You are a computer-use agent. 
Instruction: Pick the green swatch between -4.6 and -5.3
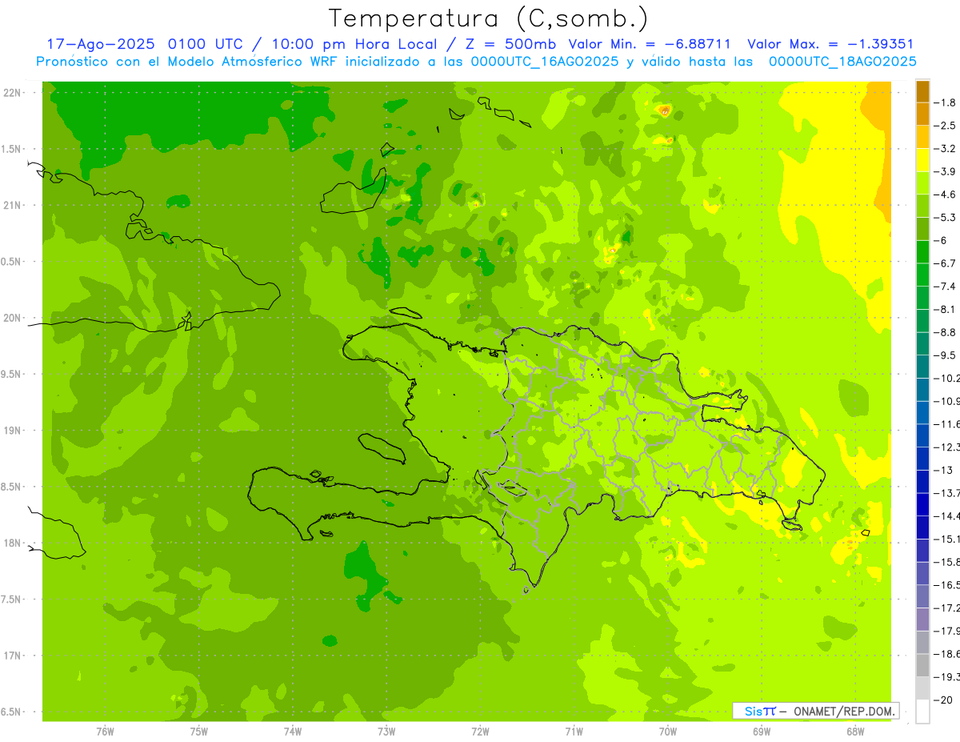[922, 206]
